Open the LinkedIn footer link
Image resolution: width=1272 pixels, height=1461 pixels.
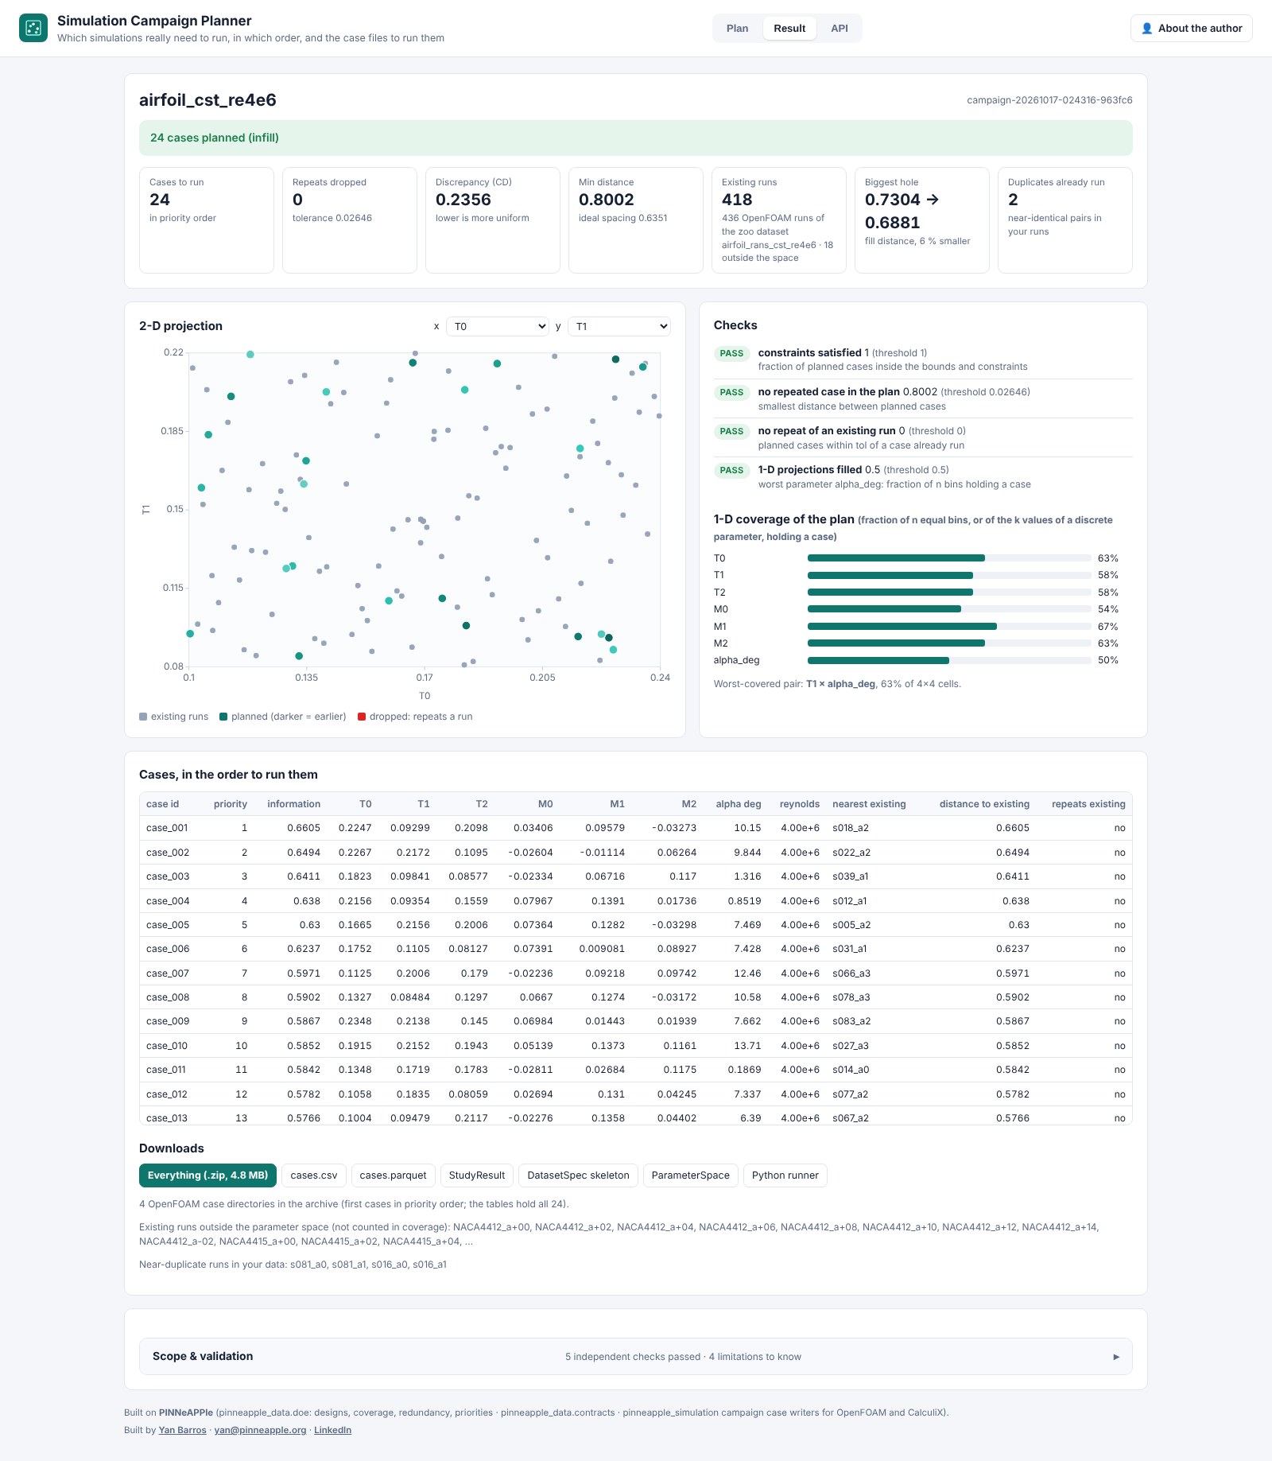[332, 1430]
